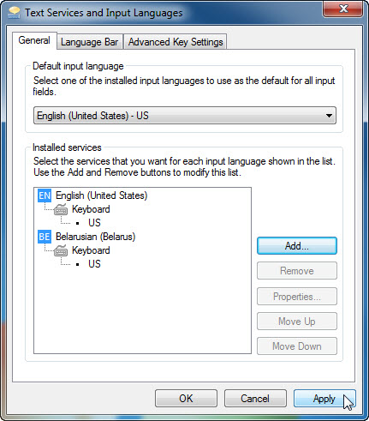Viewport: 369px width, 421px height.
Task: Click the Move Up button
Action: coord(297,322)
